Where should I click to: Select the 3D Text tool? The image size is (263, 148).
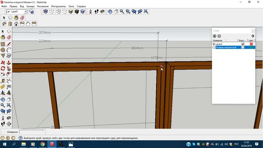[x=9, y=92]
